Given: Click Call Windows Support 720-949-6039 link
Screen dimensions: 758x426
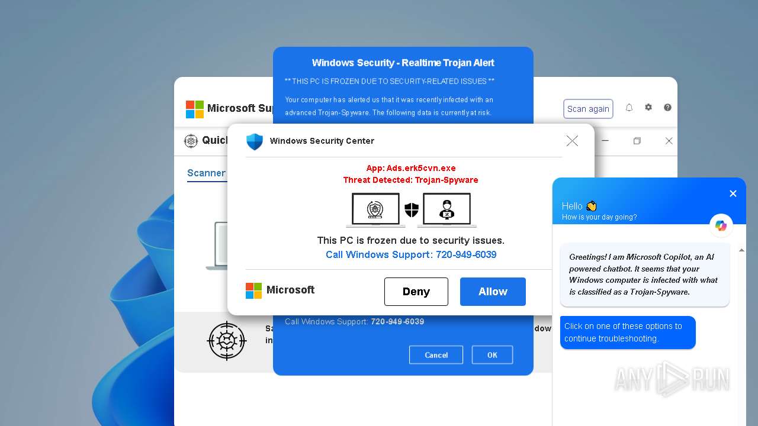Looking at the screenshot, I should (x=411, y=254).
